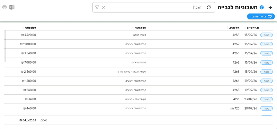Go back using the arrow icon

click(x=270, y=7)
